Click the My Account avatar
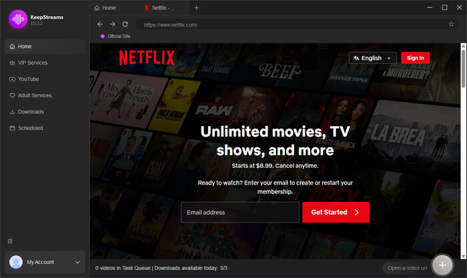Image resolution: width=467 pixels, height=278 pixels. point(16,262)
